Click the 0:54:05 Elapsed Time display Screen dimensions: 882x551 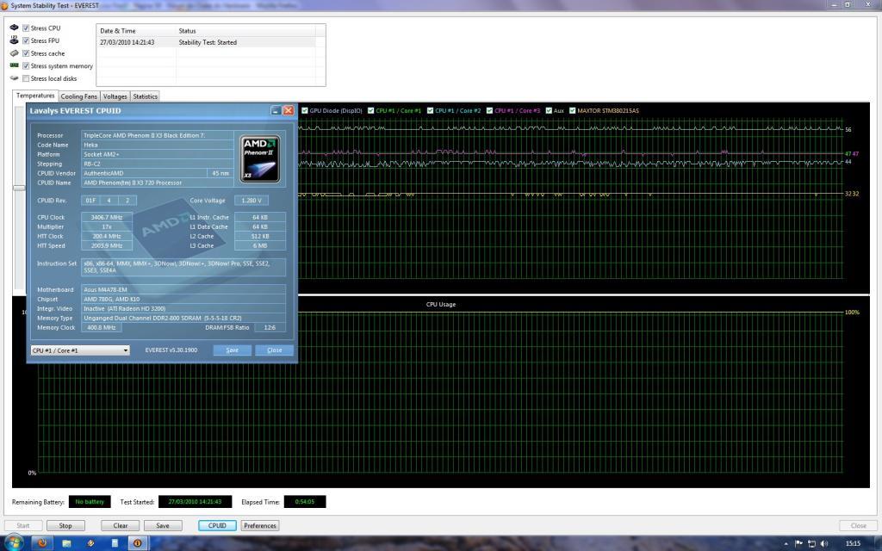click(x=305, y=502)
